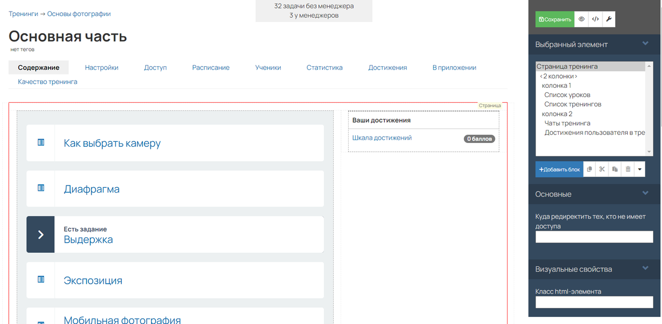Open the lesson Как выбрать камеру
The width and height of the screenshot is (662, 324).
[112, 143]
